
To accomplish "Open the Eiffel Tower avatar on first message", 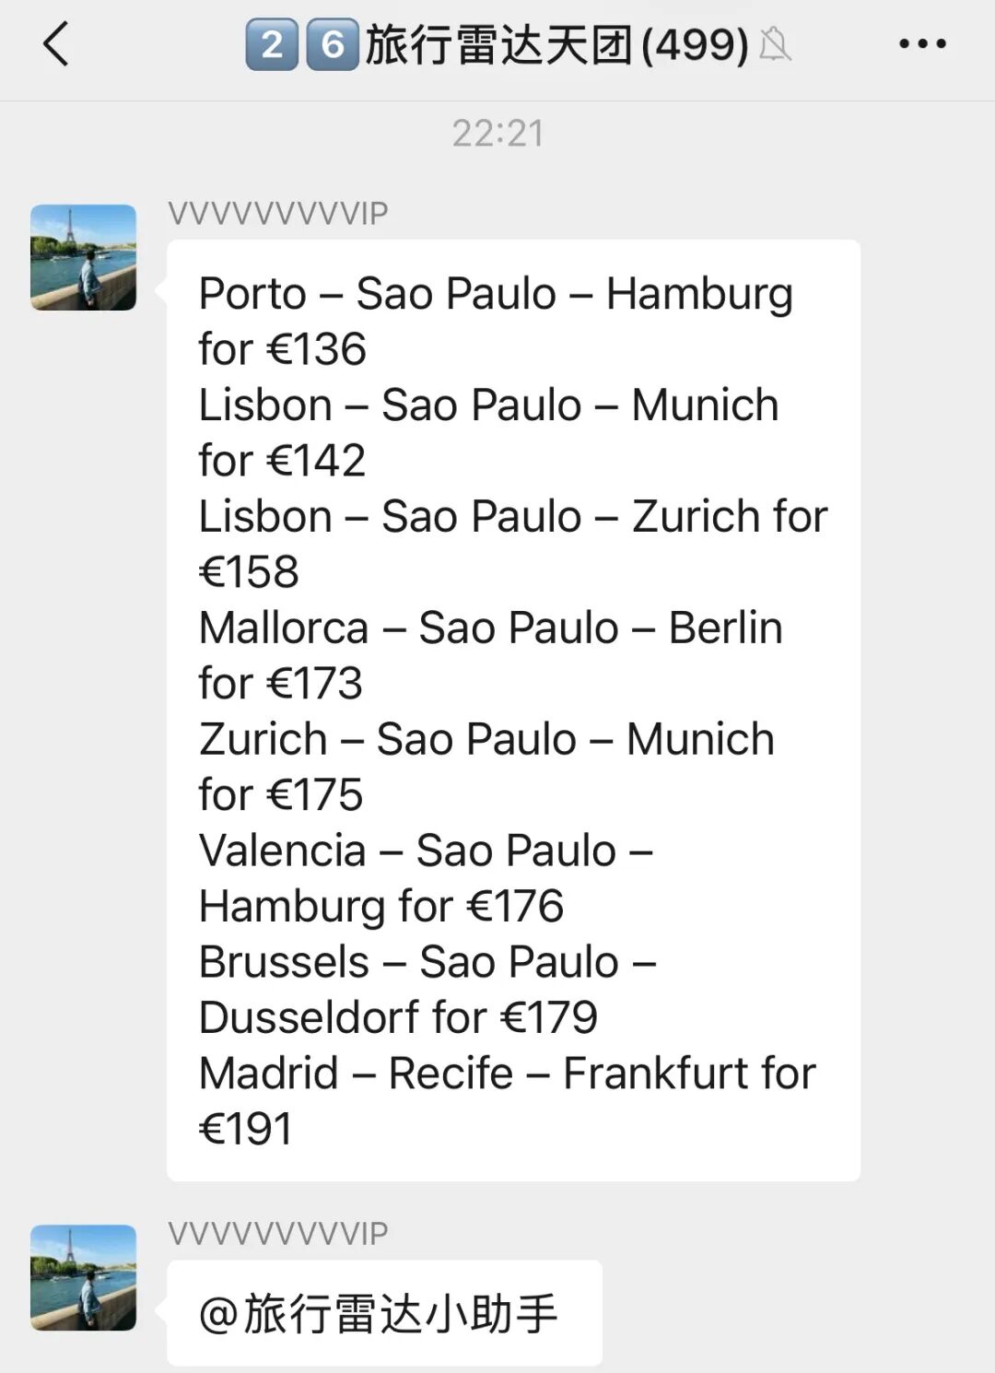I will pos(83,257).
